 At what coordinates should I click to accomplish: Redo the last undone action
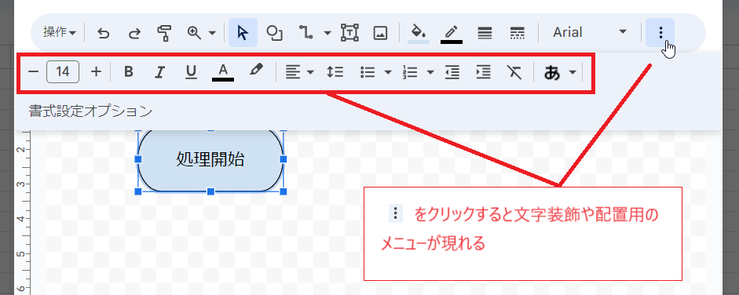pyautogui.click(x=135, y=33)
